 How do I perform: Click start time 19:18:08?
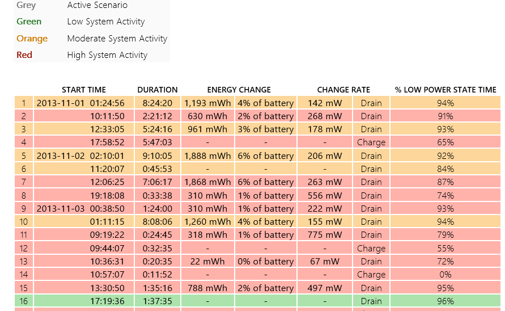point(84,195)
